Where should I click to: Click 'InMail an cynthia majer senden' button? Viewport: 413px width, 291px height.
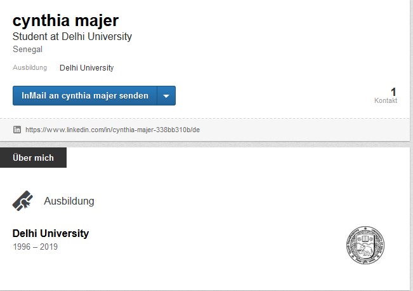85,96
